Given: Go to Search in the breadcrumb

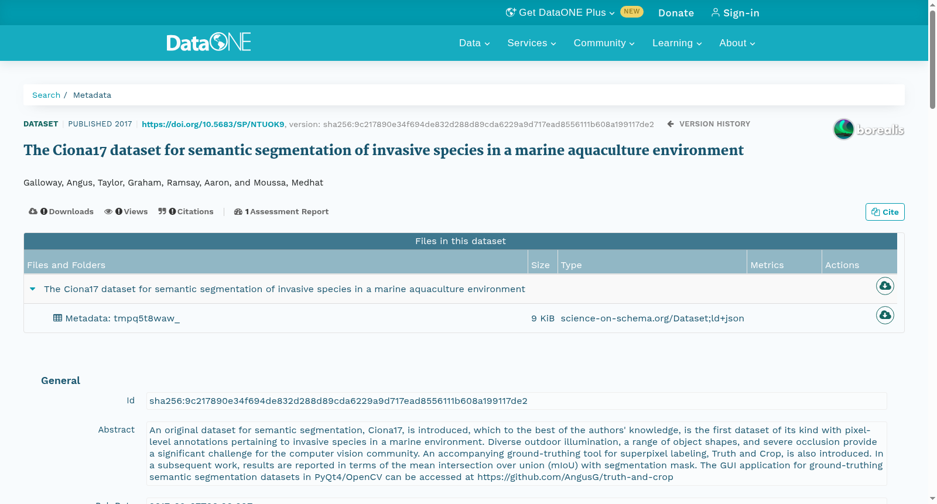Looking at the screenshot, I should pyautogui.click(x=46, y=95).
